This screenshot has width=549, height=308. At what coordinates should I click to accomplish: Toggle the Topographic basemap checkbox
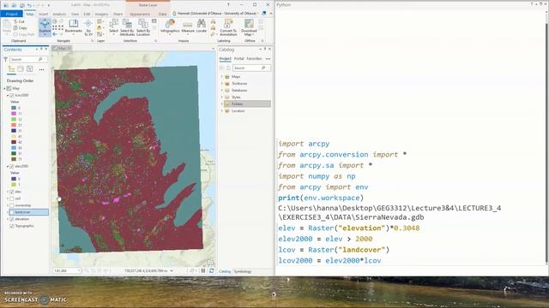11,226
